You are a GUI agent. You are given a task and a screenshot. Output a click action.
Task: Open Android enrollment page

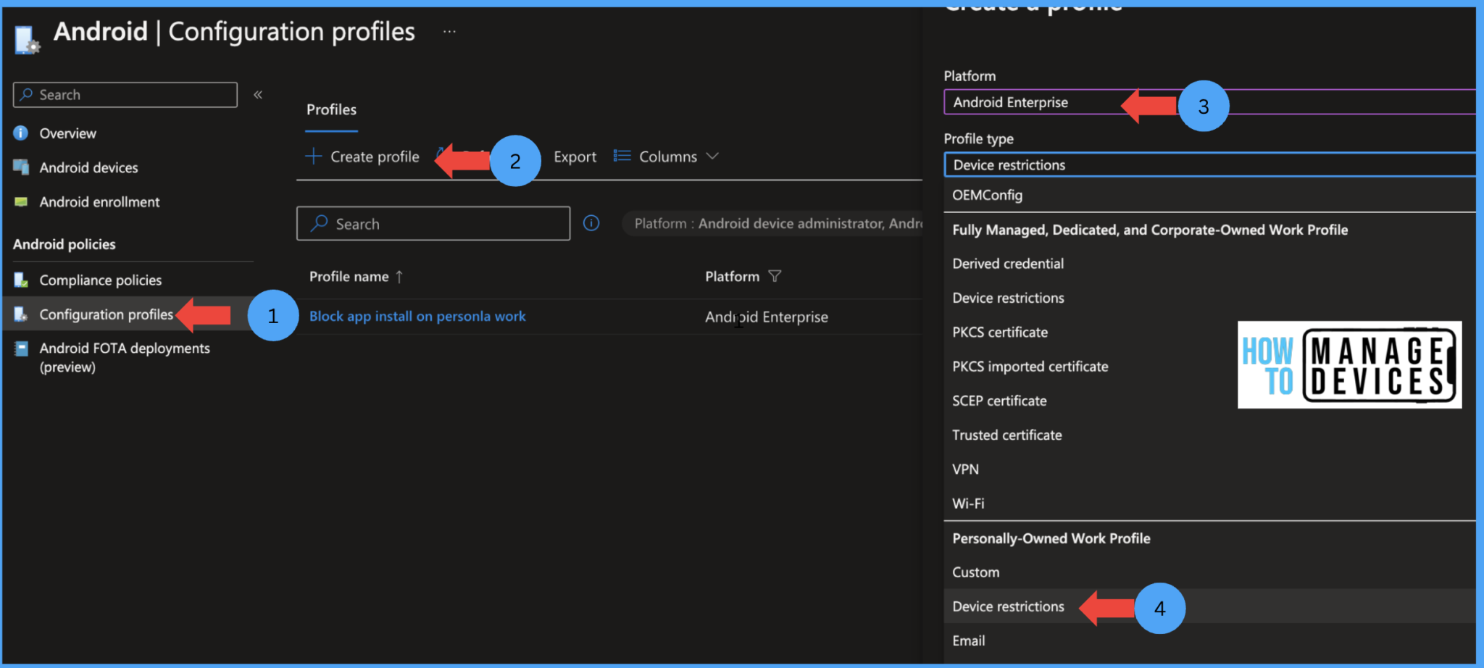(x=99, y=202)
